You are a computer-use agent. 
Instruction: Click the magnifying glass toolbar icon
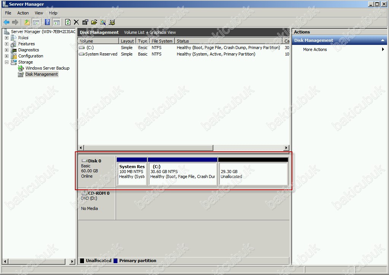[x=103, y=22]
